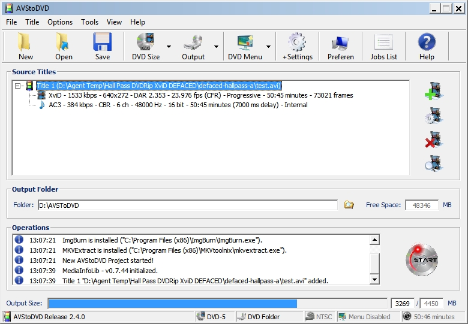The height and width of the screenshot is (324, 468).
Task: Expand the DVD Size dropdown arrow
Action: [x=169, y=47]
